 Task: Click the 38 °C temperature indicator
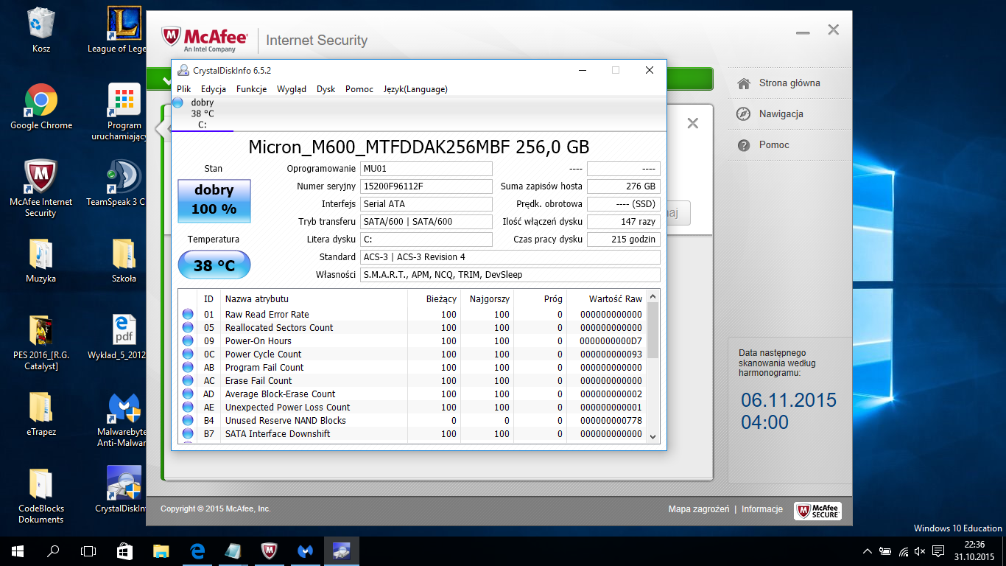coord(214,265)
